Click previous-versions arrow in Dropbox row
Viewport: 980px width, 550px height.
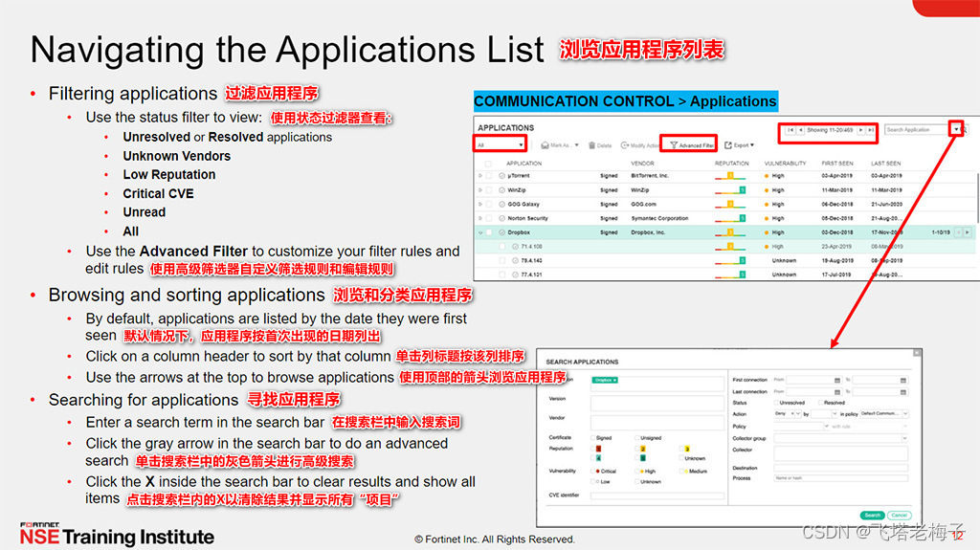pyautogui.click(x=958, y=231)
